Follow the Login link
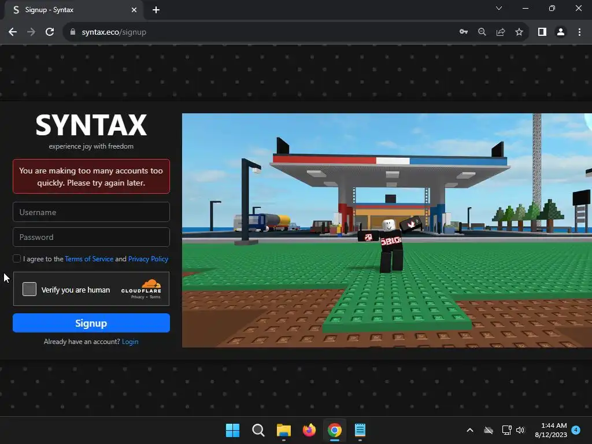 point(130,342)
